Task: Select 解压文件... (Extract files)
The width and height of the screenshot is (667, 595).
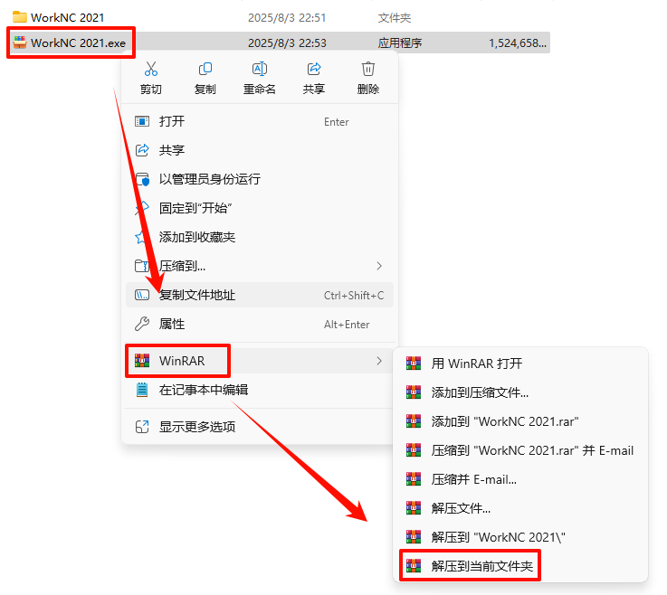Action: coord(519,508)
